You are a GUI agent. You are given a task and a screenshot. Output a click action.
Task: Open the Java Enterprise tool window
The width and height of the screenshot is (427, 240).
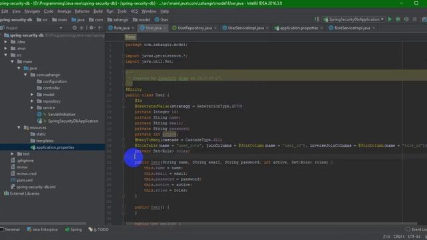pyautogui.click(x=43, y=229)
